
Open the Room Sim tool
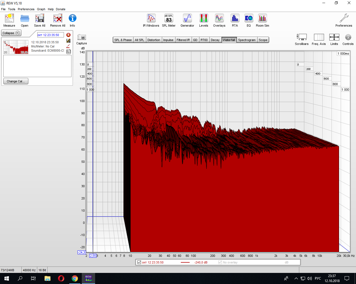(262, 19)
